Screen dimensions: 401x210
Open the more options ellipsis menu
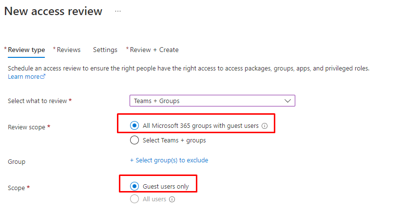117,11
